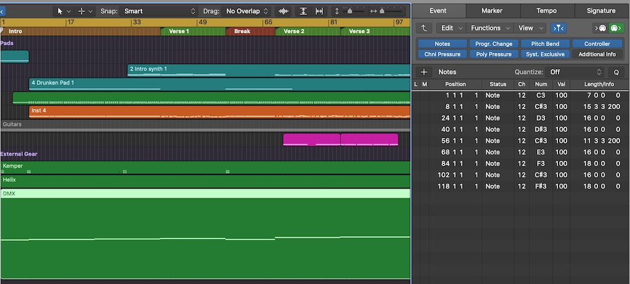
Task: Click the vertical auto zoom icon
Action: (x=303, y=11)
